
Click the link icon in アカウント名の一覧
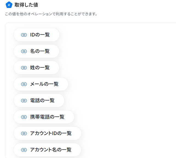point(24,150)
